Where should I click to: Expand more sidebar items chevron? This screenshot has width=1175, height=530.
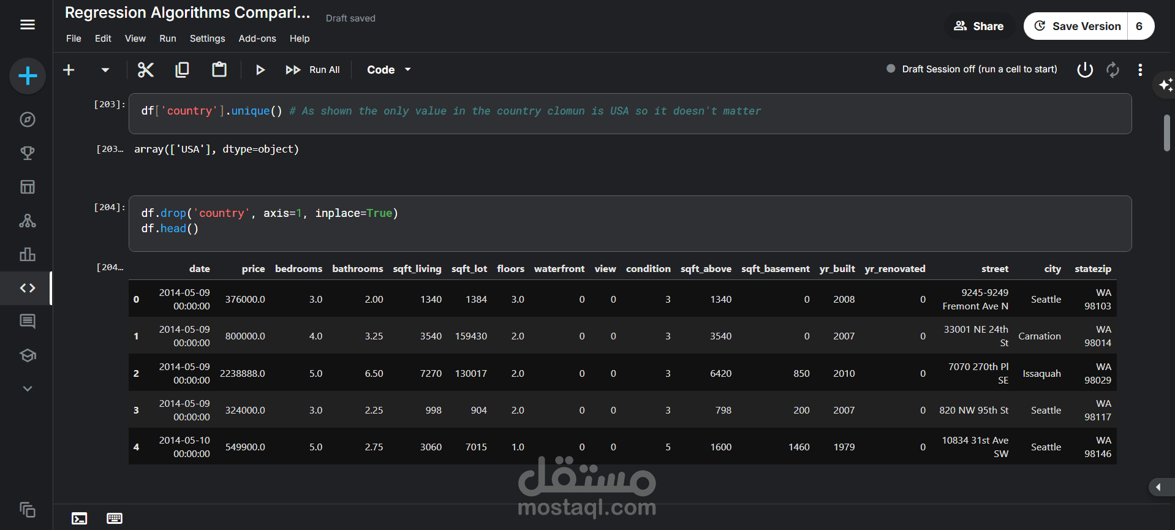pyautogui.click(x=28, y=388)
